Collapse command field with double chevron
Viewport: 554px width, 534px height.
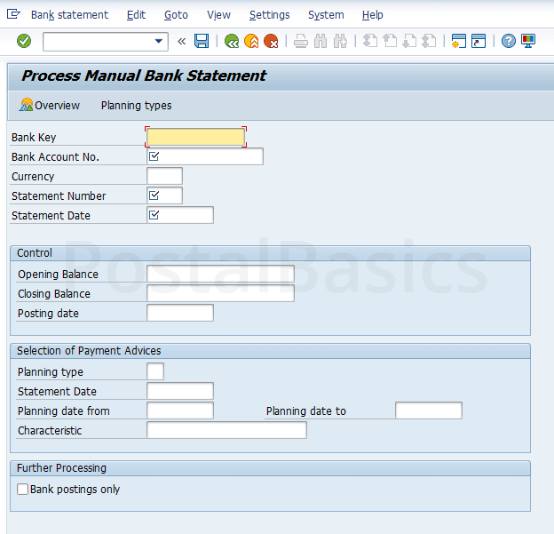click(182, 41)
